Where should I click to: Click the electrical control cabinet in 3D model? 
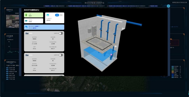[94, 31]
